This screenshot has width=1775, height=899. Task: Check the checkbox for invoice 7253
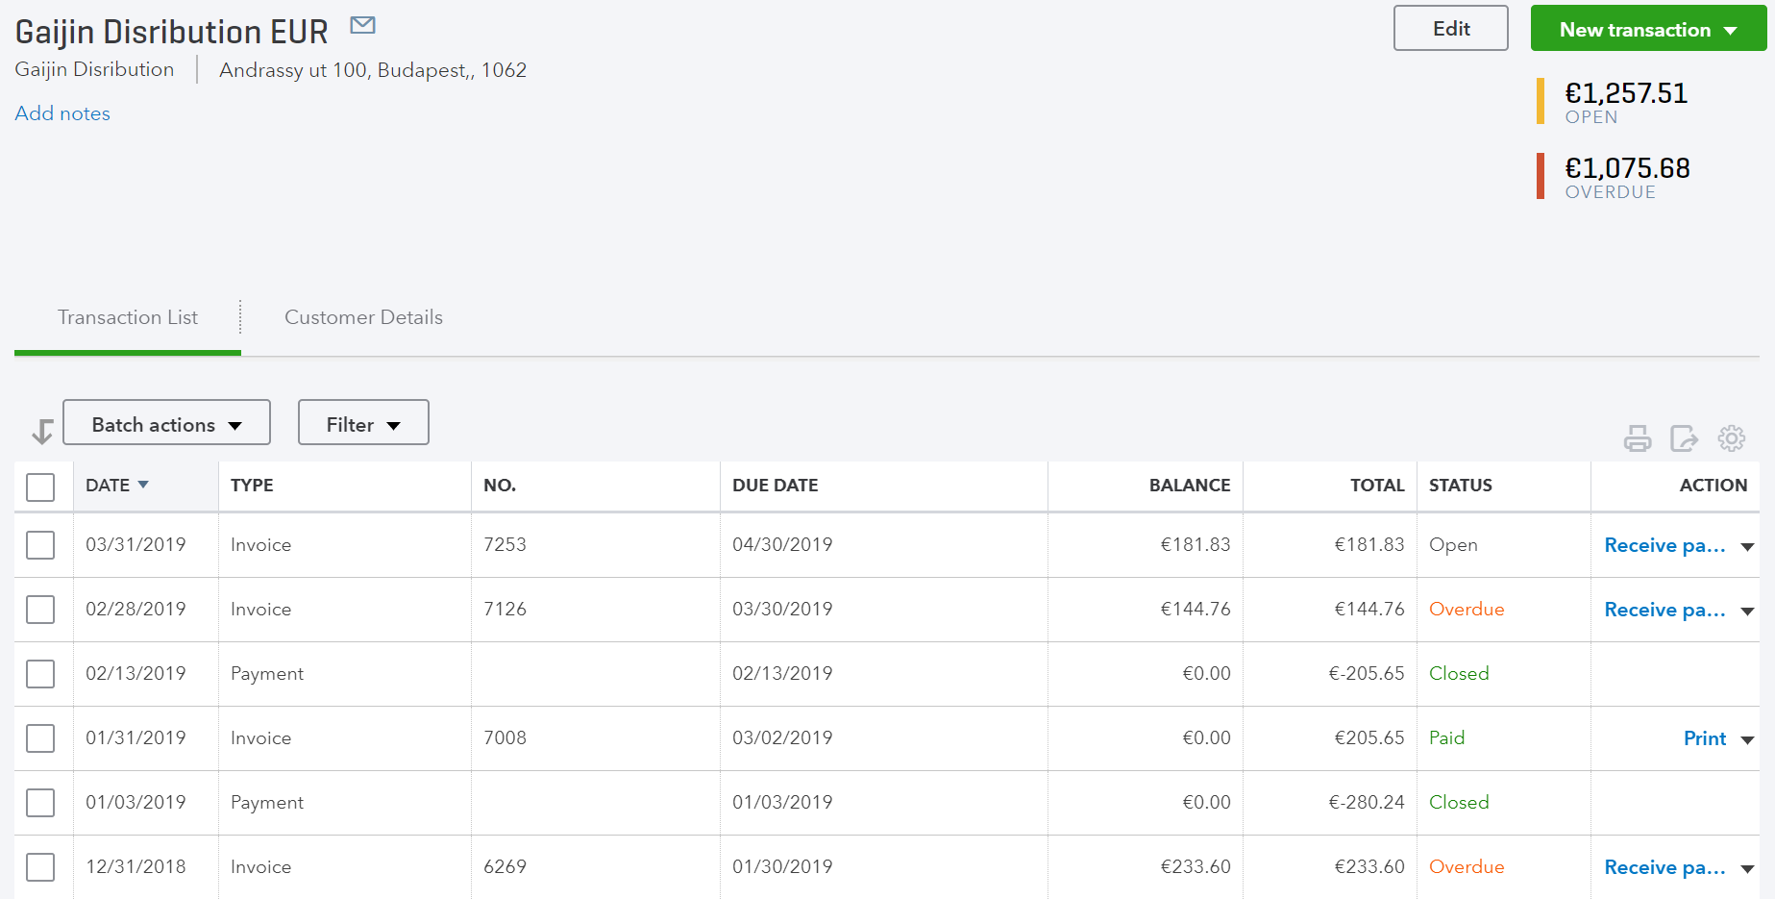point(39,544)
